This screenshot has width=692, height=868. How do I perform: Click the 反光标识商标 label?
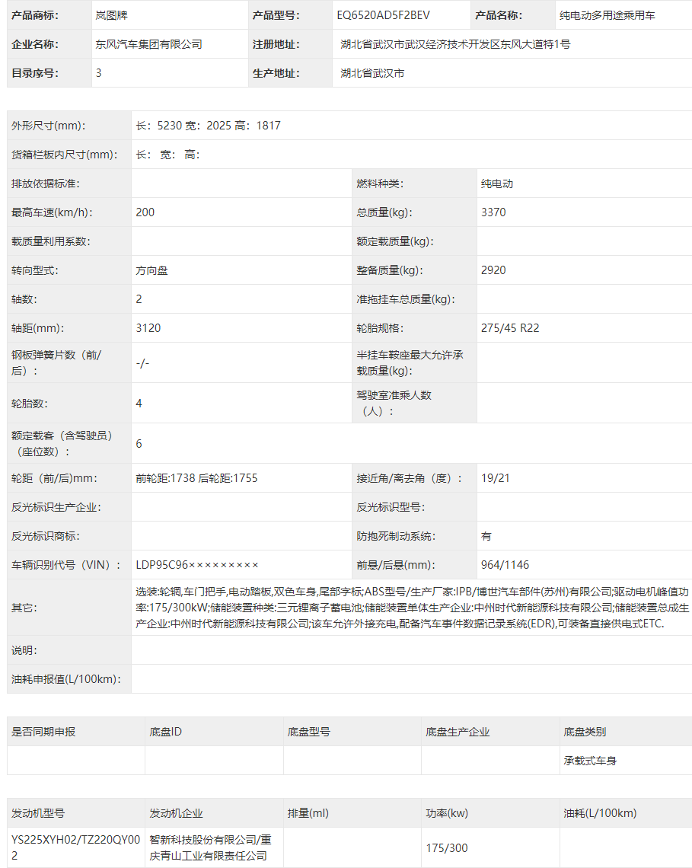(46, 536)
